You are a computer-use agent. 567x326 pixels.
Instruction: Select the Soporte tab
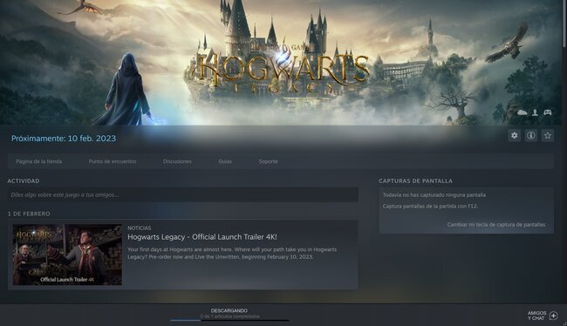pos(269,161)
